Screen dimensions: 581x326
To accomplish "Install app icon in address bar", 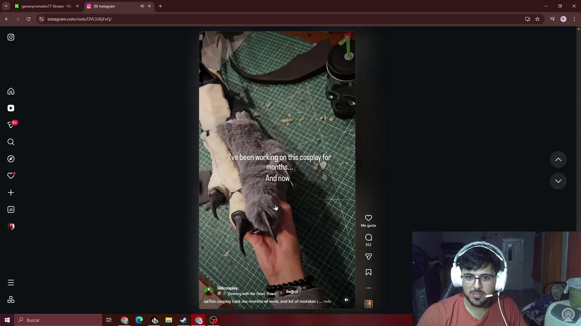I will coord(527,19).
